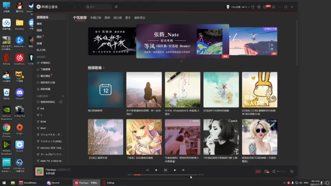This screenshot has width=331, height=186.
Task: Change the loop playback mode
Action: tap(147, 170)
